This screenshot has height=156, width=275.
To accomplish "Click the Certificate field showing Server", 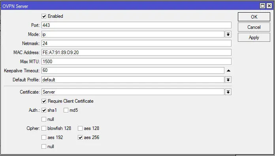I will pos(133,92).
